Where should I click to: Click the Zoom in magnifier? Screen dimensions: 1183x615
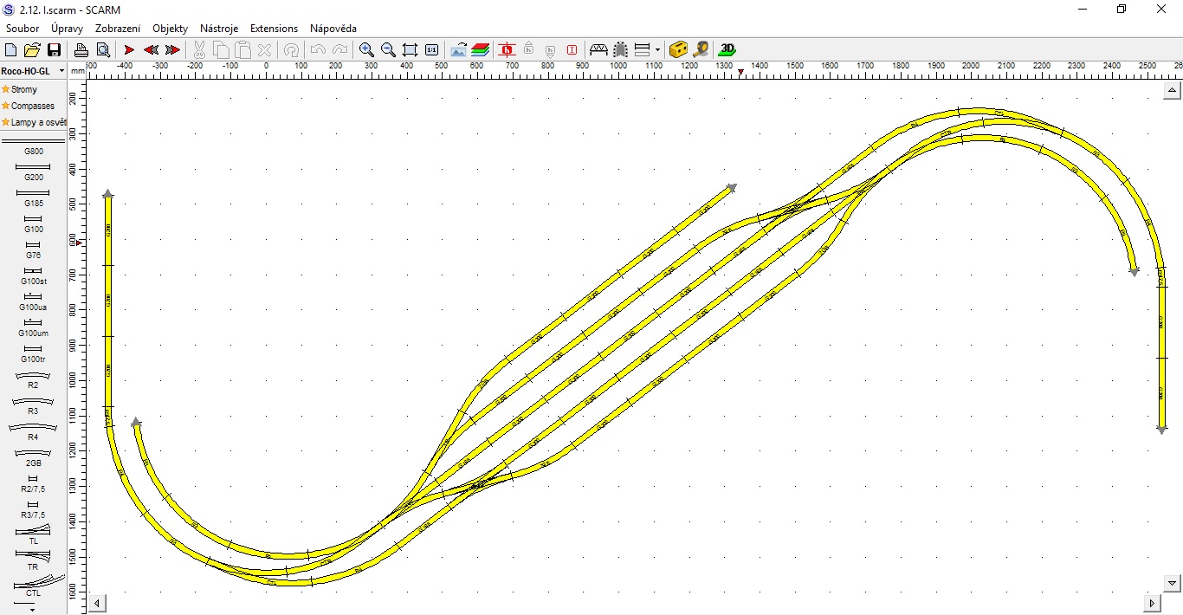coord(366,50)
